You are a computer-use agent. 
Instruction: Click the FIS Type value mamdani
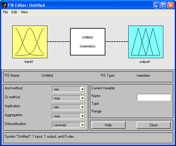coord(143,75)
